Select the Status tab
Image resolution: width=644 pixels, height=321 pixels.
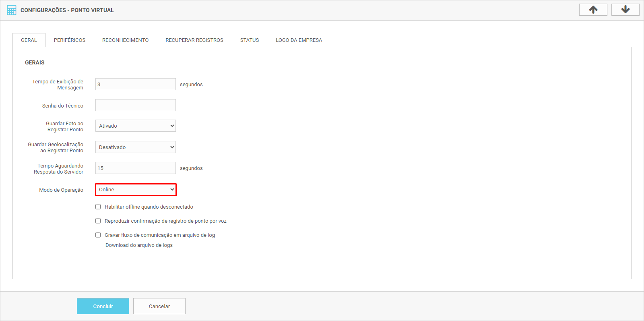tap(250, 40)
